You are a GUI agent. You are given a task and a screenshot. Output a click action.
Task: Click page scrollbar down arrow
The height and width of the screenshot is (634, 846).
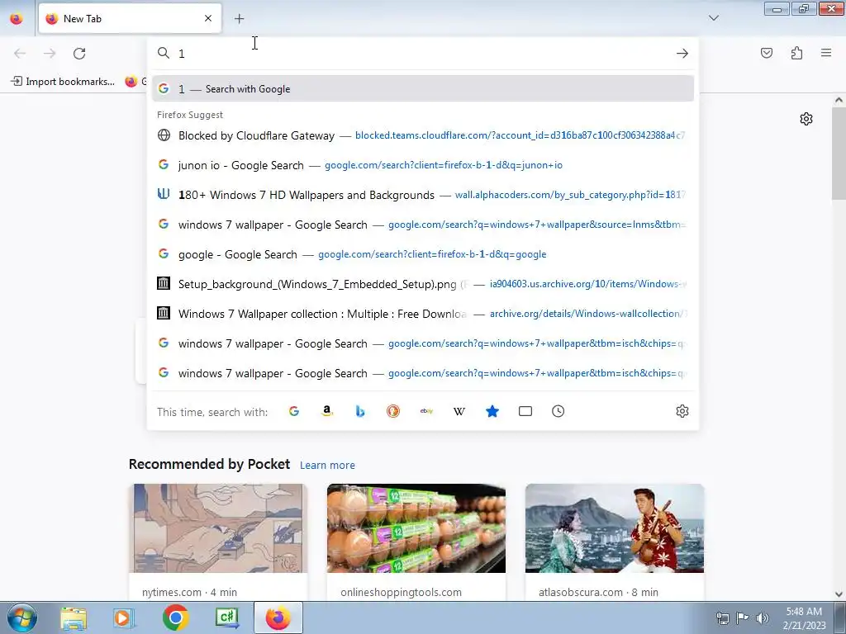point(839,594)
